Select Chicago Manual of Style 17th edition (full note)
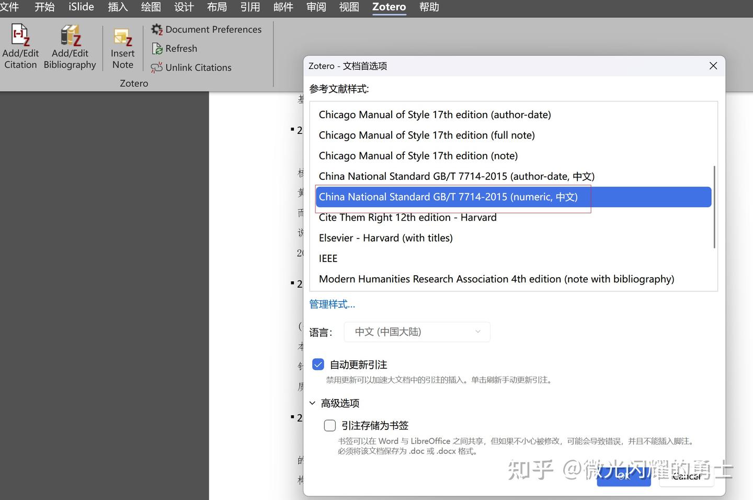This screenshot has width=753, height=500. tap(514, 135)
